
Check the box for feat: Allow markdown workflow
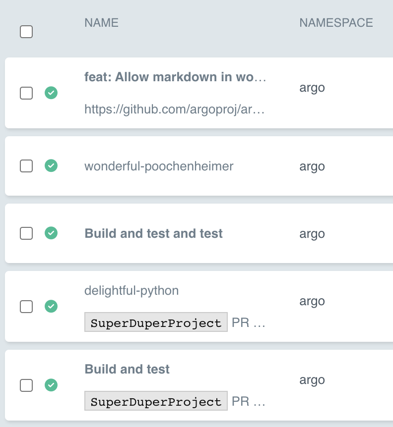click(x=26, y=93)
